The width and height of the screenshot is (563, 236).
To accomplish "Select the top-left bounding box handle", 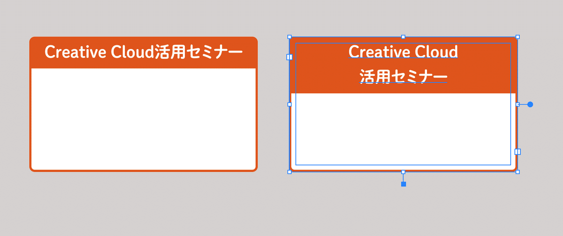I will [x=289, y=37].
